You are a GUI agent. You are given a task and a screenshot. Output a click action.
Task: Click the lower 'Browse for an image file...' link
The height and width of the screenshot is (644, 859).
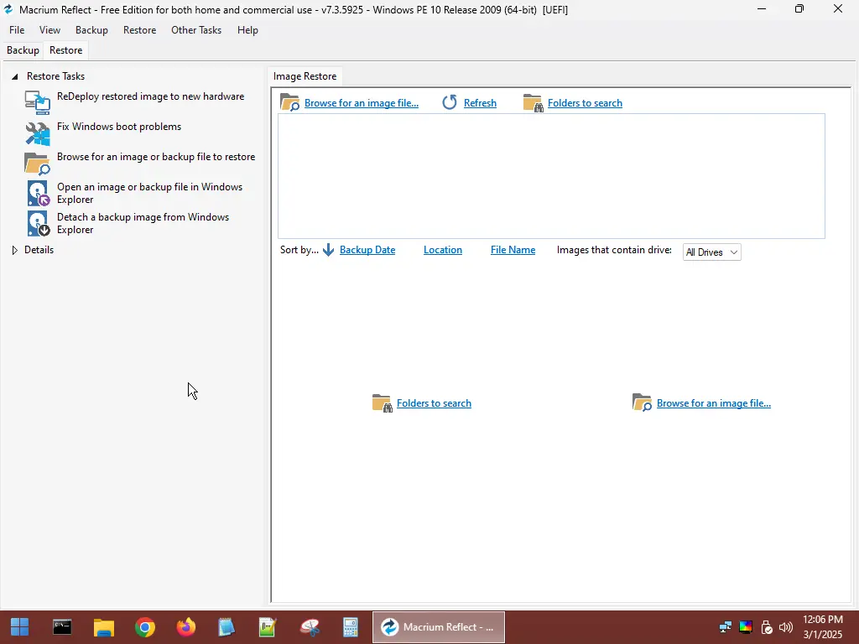[714, 403]
